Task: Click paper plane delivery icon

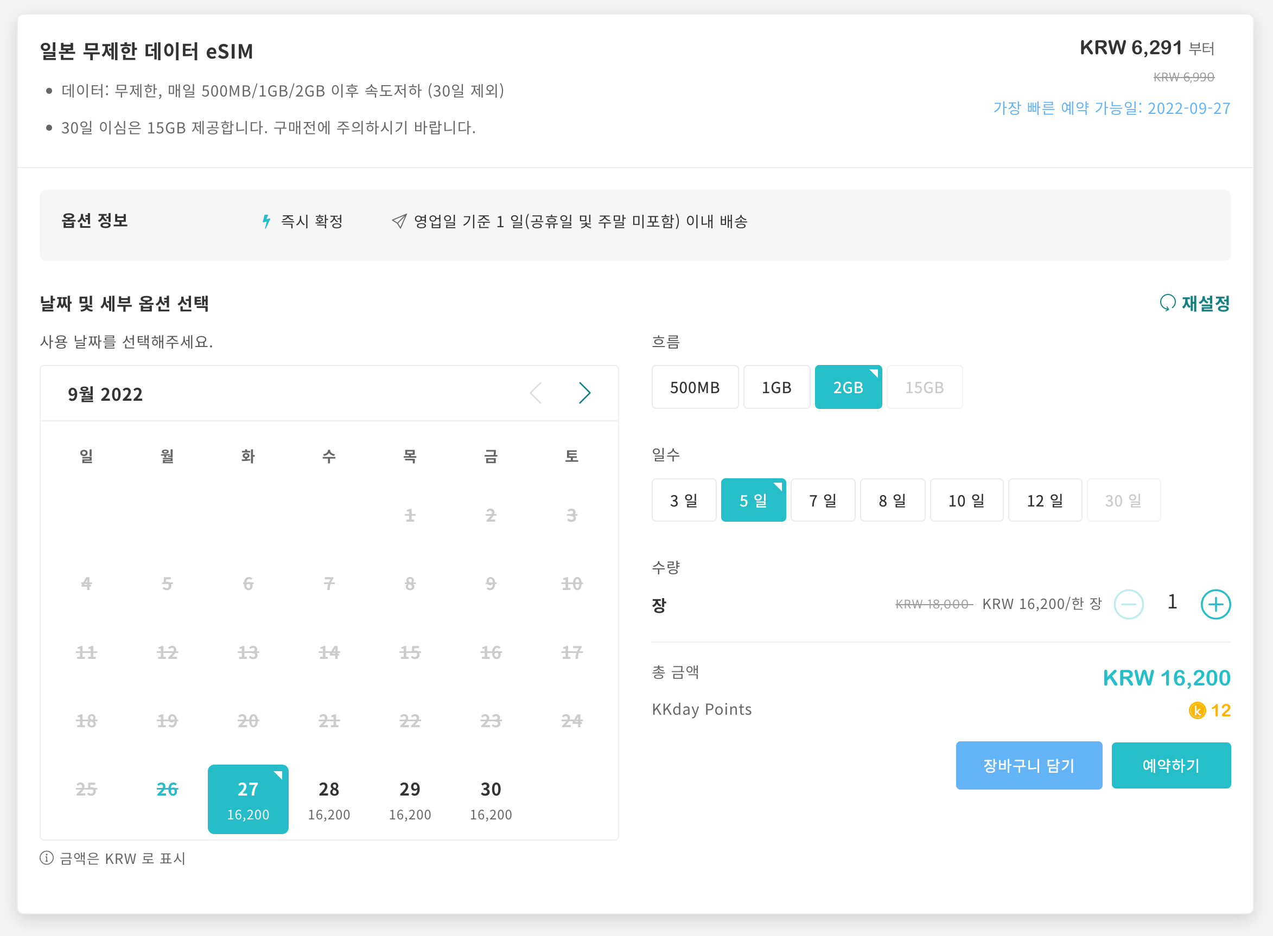Action: [x=399, y=221]
